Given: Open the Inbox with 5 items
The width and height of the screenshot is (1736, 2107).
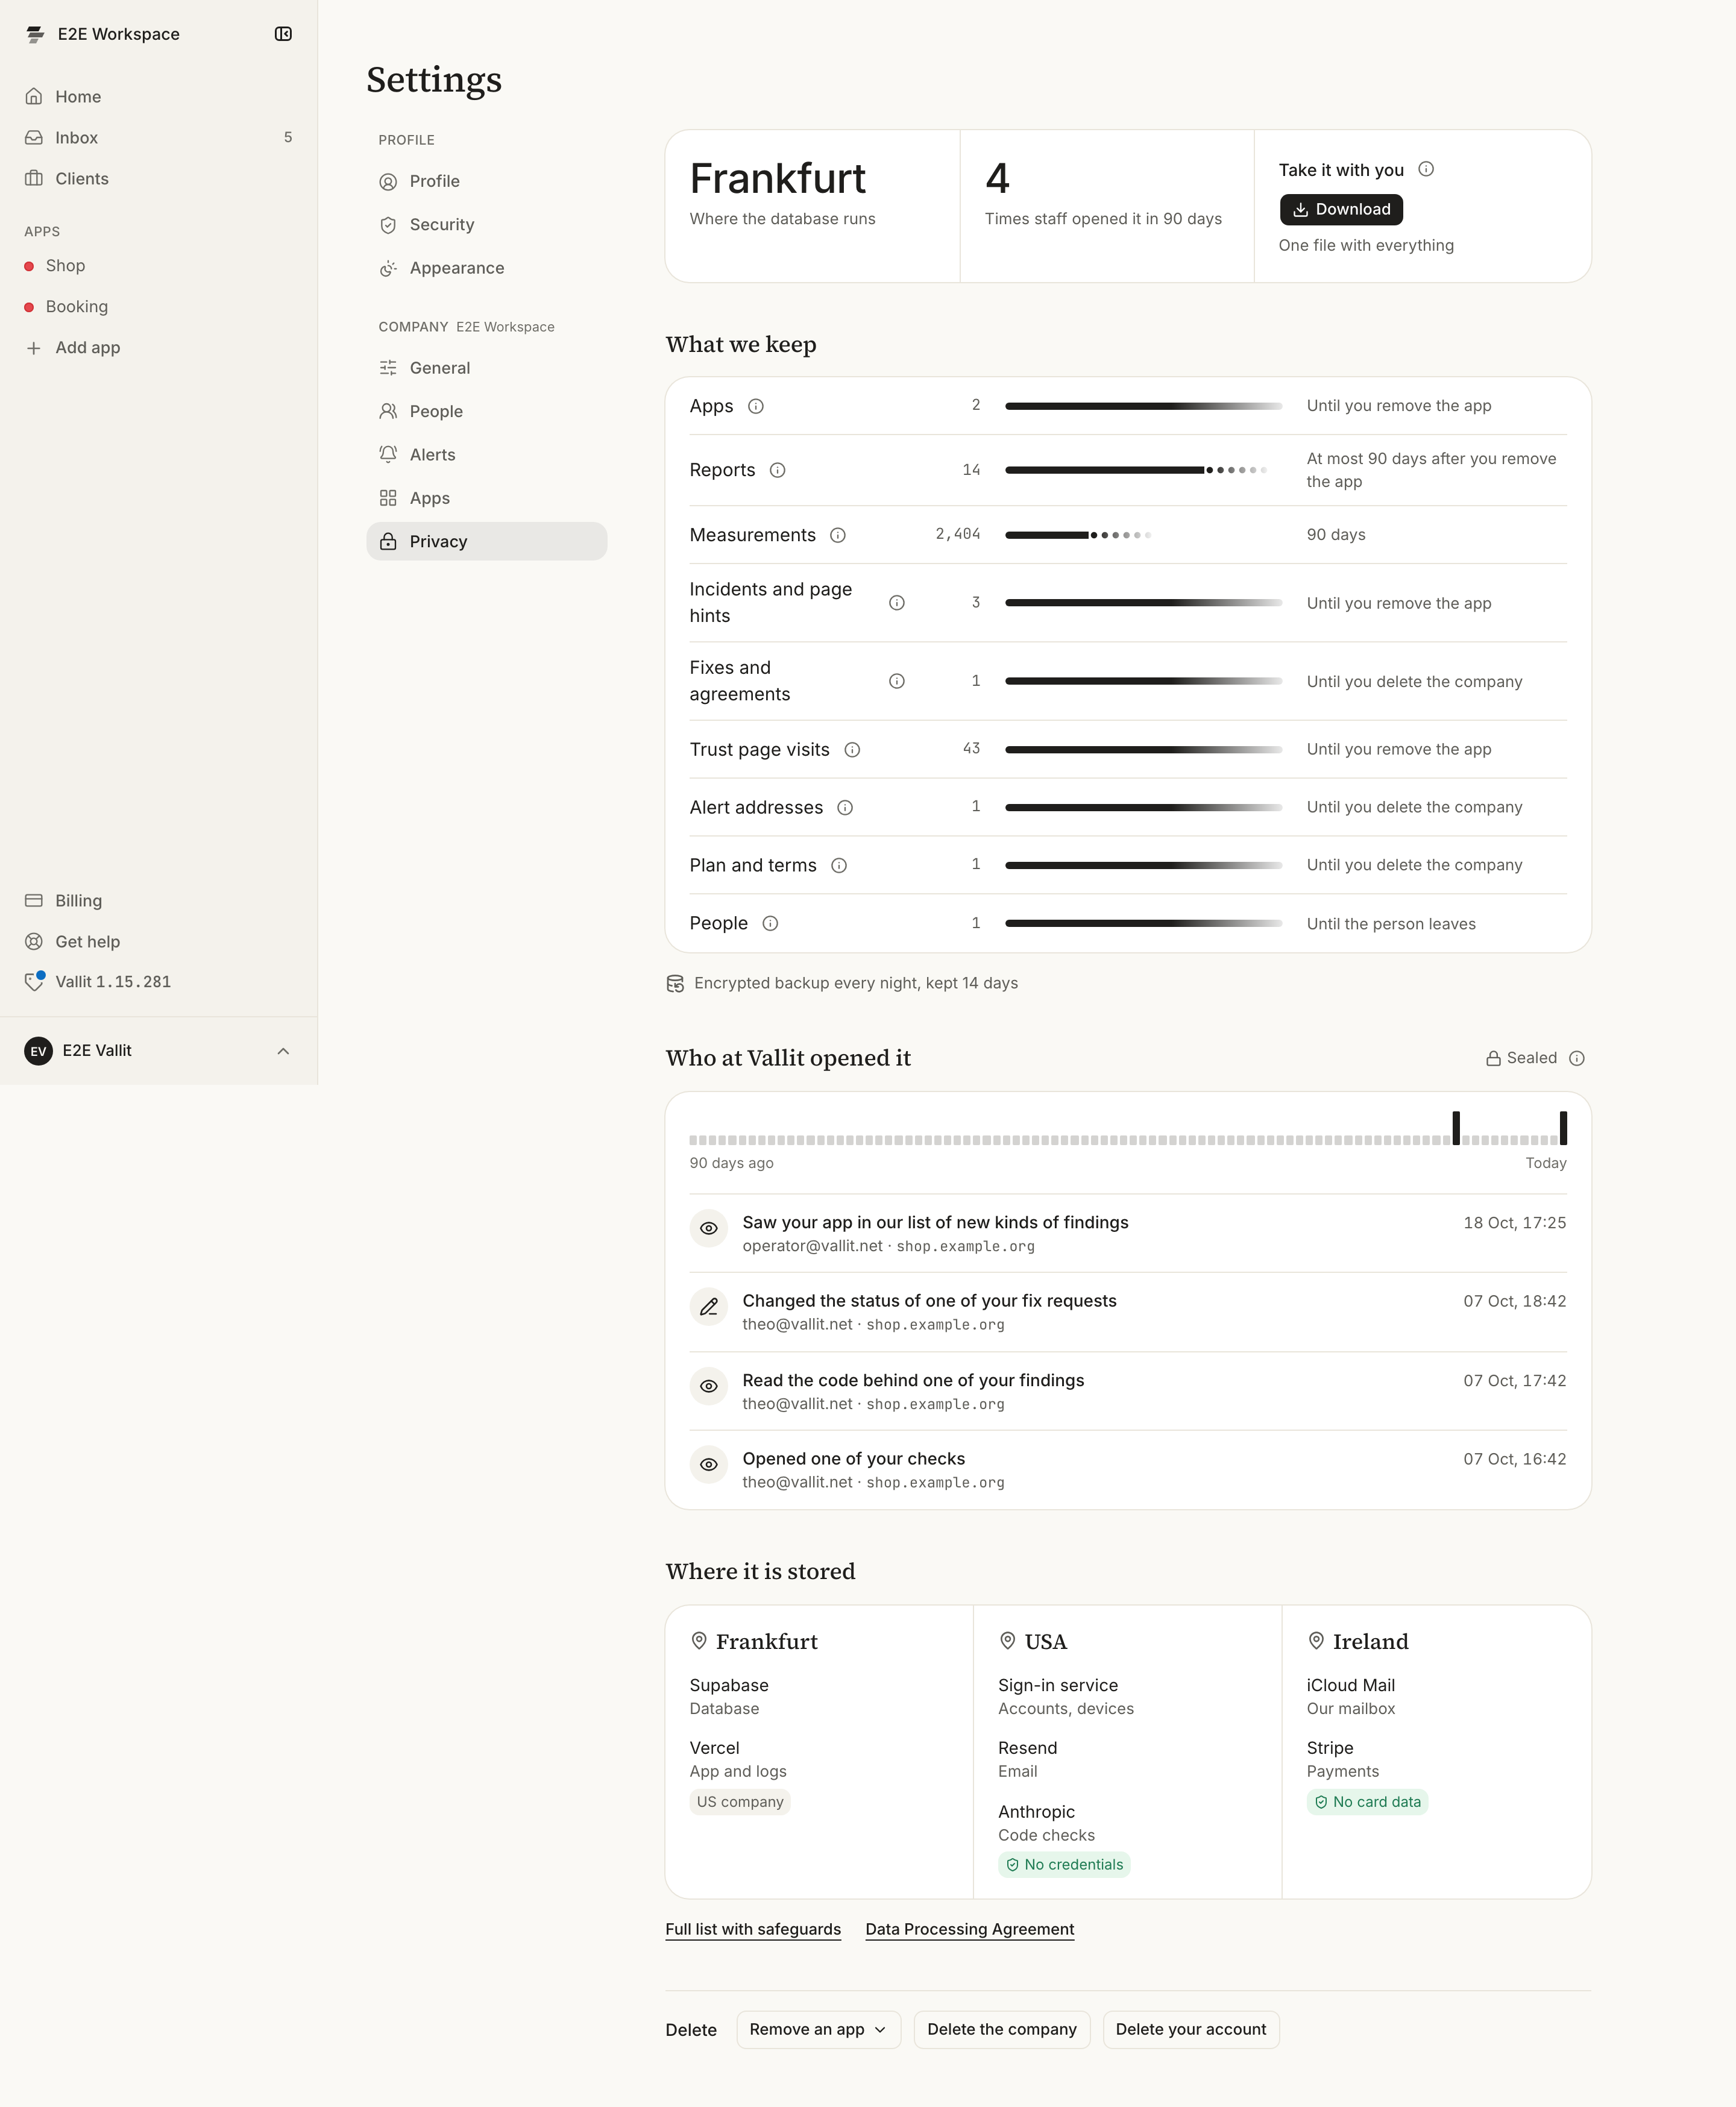Looking at the screenshot, I should pyautogui.click(x=159, y=137).
